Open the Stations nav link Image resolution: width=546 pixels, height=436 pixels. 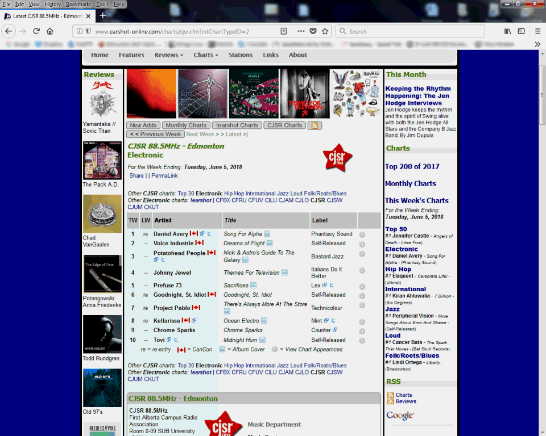pyautogui.click(x=240, y=55)
